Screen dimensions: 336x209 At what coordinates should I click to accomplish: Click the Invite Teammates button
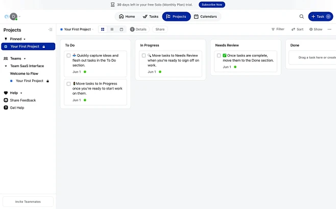point(28,201)
